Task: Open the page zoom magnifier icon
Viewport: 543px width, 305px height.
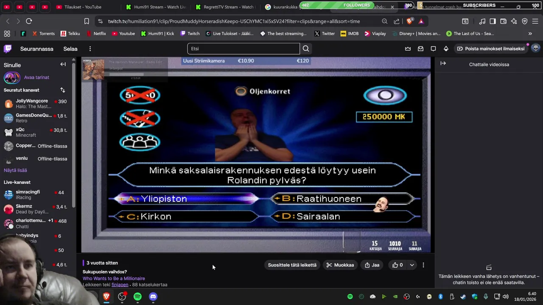Action: tap(384, 21)
